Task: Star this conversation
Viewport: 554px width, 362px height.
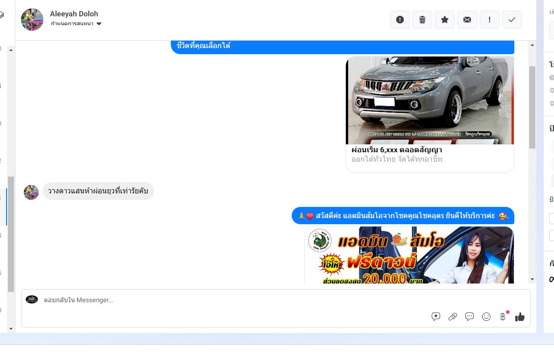Action: [x=445, y=20]
